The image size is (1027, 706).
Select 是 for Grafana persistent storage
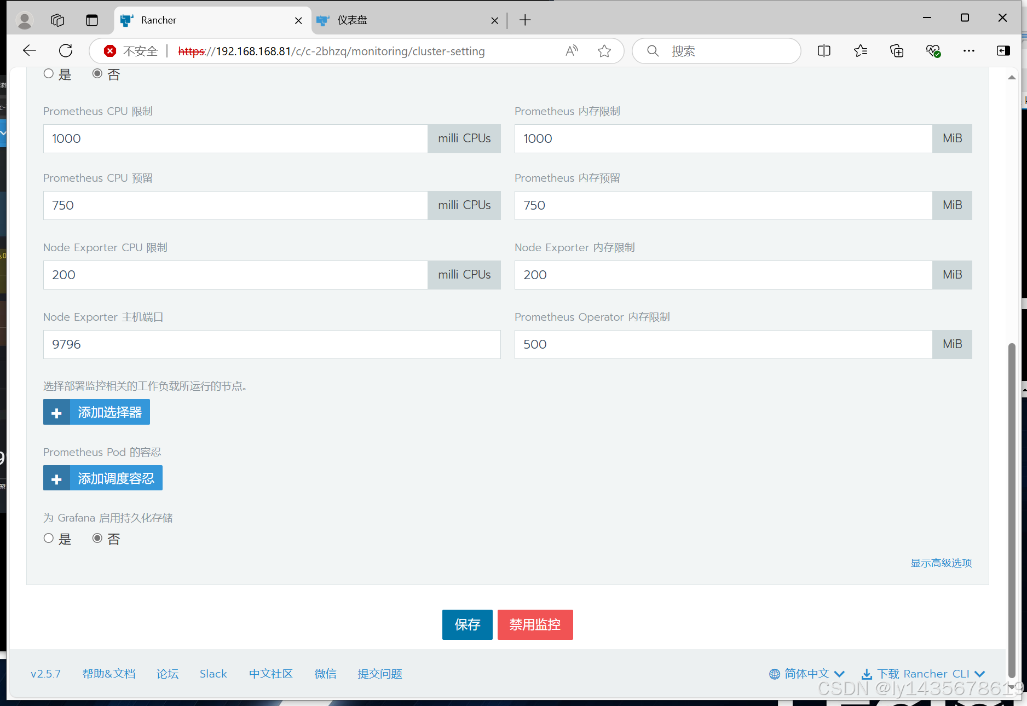[49, 539]
